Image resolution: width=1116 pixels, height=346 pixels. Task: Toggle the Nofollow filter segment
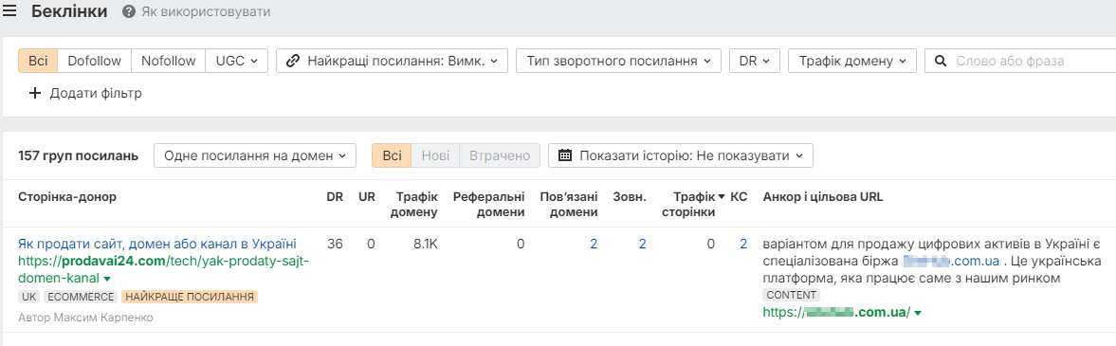[x=169, y=61]
